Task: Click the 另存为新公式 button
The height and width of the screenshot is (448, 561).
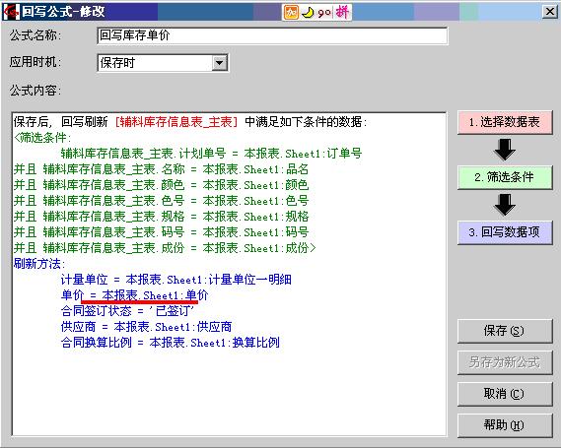Action: 505,362
